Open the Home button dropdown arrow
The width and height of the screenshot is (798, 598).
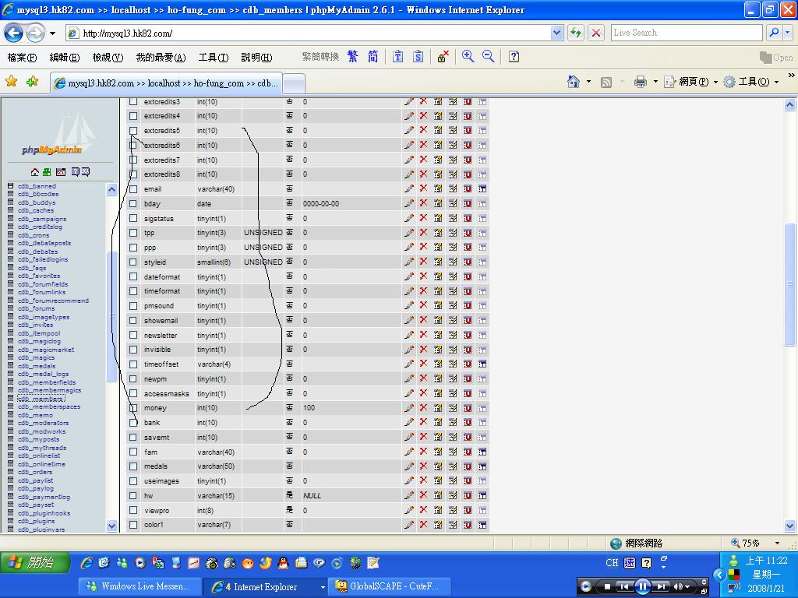click(x=589, y=81)
